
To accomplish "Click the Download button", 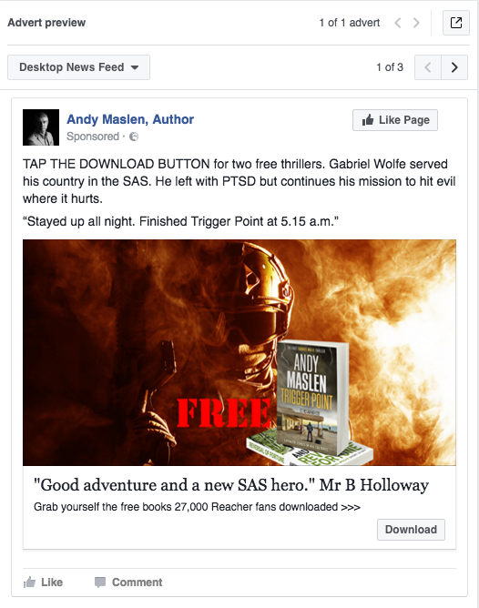I will coord(411,530).
